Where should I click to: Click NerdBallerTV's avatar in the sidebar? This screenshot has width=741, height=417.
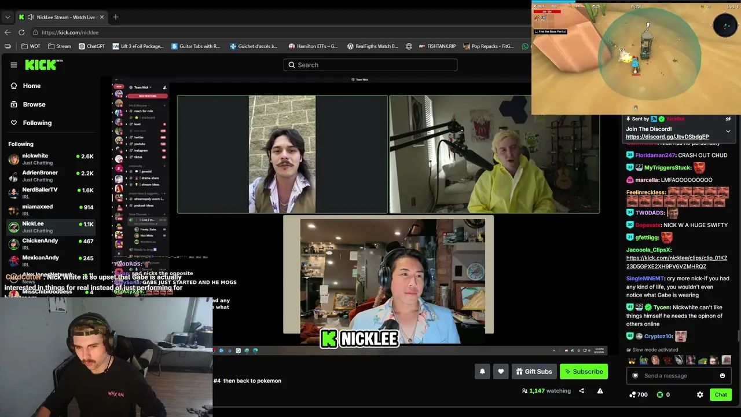pyautogui.click(x=14, y=193)
